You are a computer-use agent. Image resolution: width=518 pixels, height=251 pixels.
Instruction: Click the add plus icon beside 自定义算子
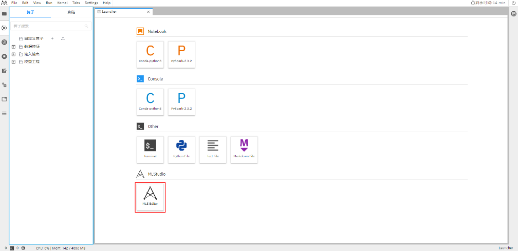(52, 38)
